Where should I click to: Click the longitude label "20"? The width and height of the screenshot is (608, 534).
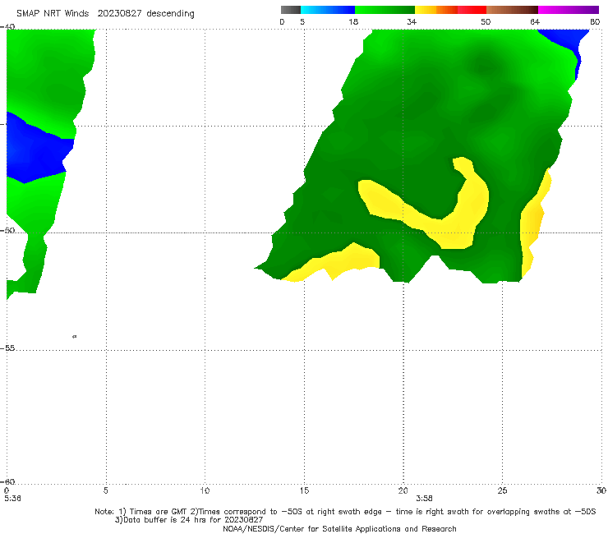tap(403, 490)
